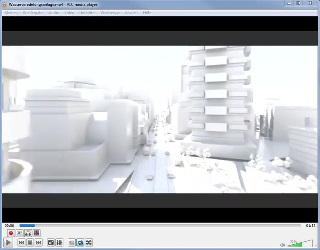
Task: Jump to the previous media track
Action: (x=21, y=243)
